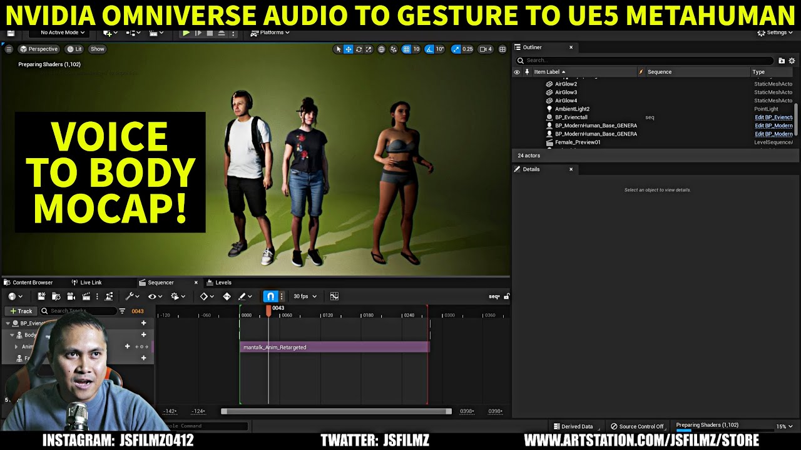Toggle rotation angle snapping
The width and height of the screenshot is (801, 450).
click(429, 49)
